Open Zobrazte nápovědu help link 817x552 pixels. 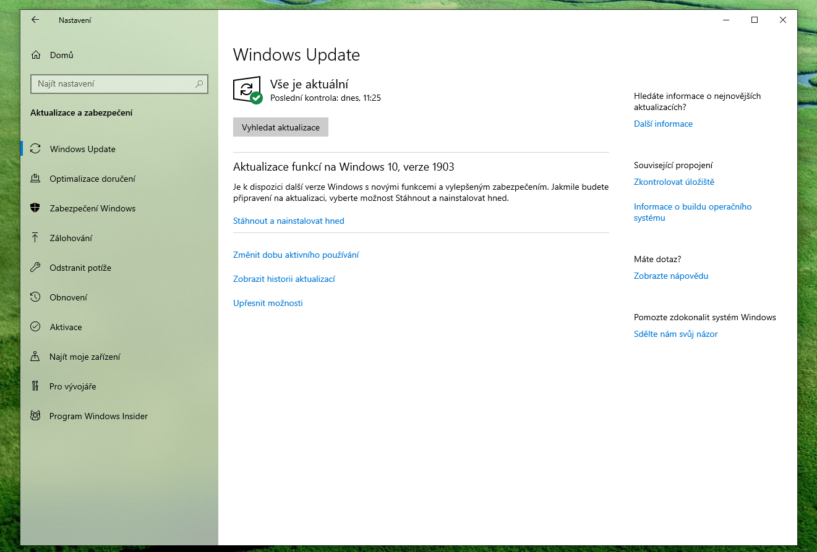(670, 276)
